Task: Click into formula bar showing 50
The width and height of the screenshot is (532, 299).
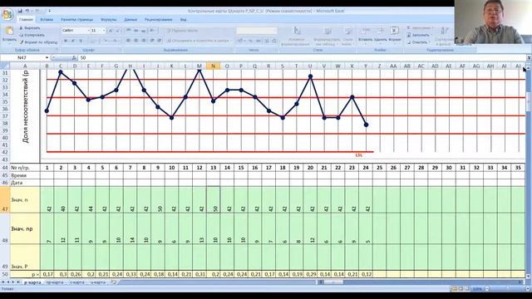Action: pos(302,58)
